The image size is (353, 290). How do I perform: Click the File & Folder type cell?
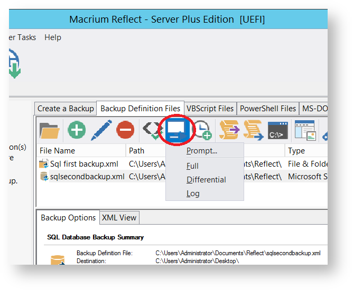click(308, 164)
